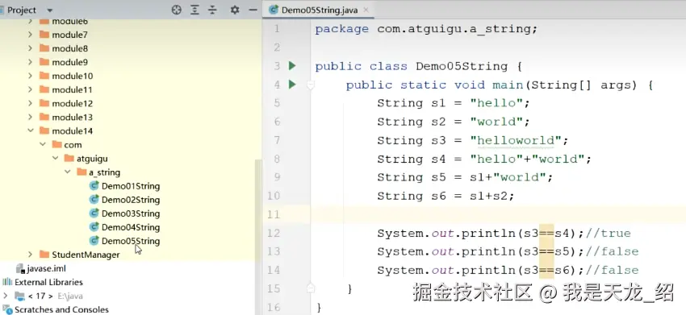Screen dimensions: 686x315
Task: Close the Demo05String.java tab
Action: point(366,10)
